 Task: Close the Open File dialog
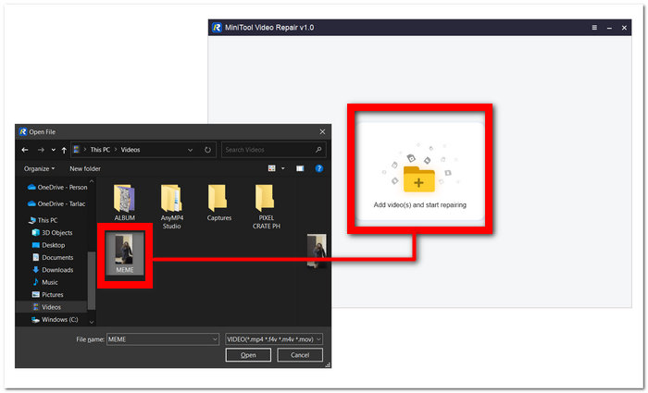322,131
